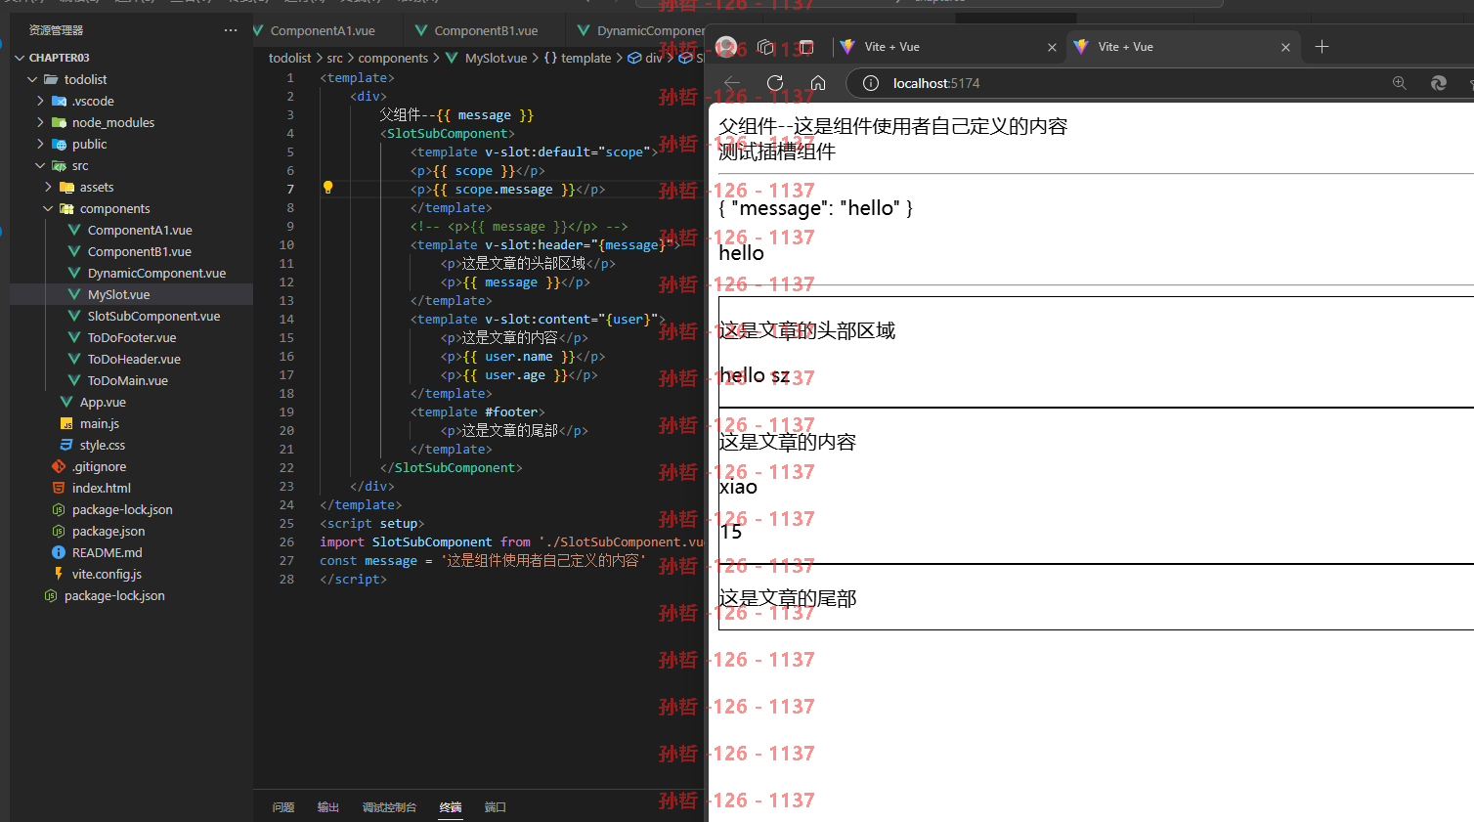Close the second Vite + Vue tab
The image size is (1474, 822).
[1285, 47]
